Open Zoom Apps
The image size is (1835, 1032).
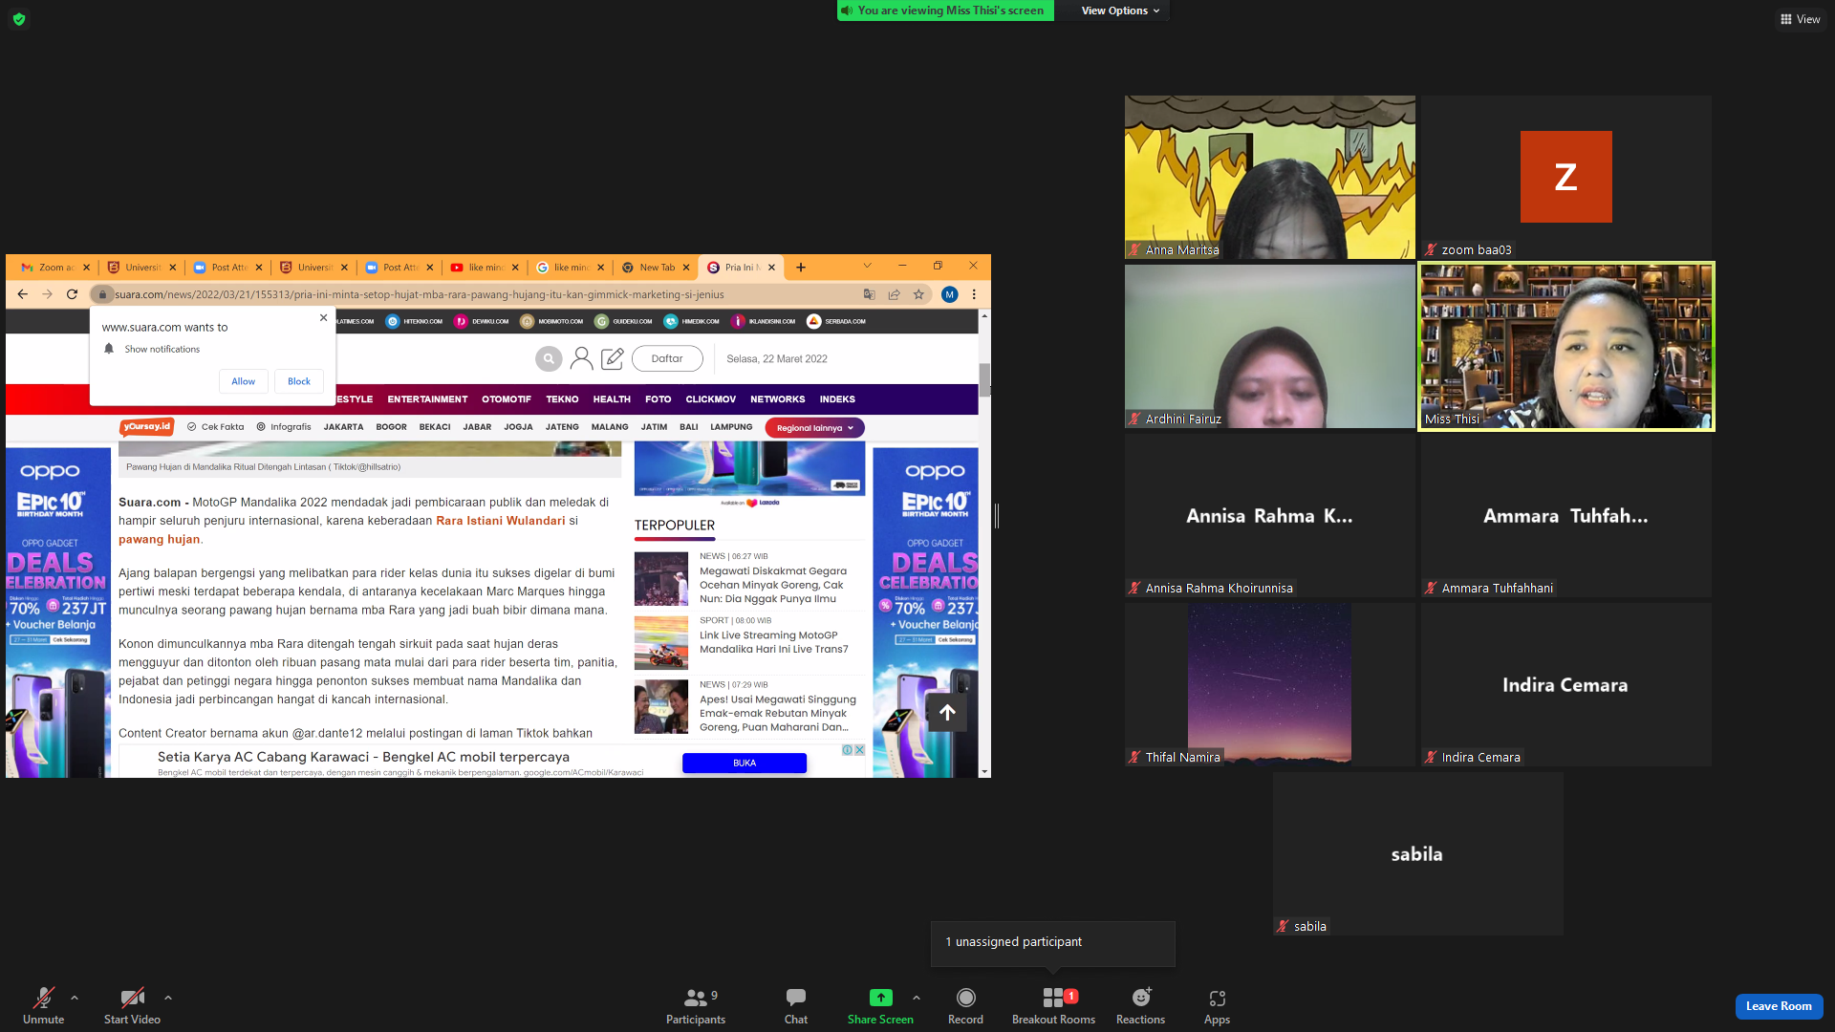[x=1217, y=1005]
